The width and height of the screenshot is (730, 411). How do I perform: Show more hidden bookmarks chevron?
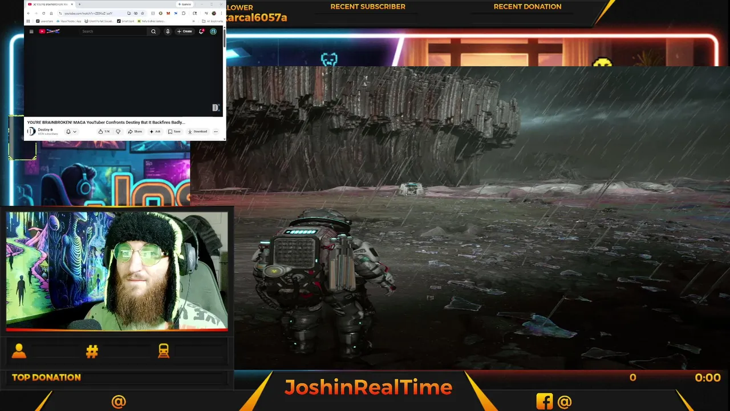[193, 21]
